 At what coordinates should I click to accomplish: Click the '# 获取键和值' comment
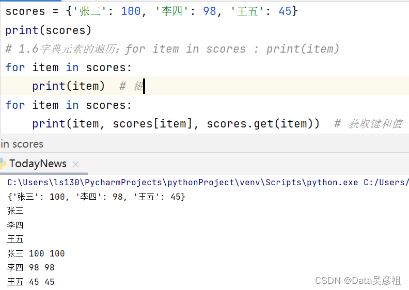coord(368,123)
